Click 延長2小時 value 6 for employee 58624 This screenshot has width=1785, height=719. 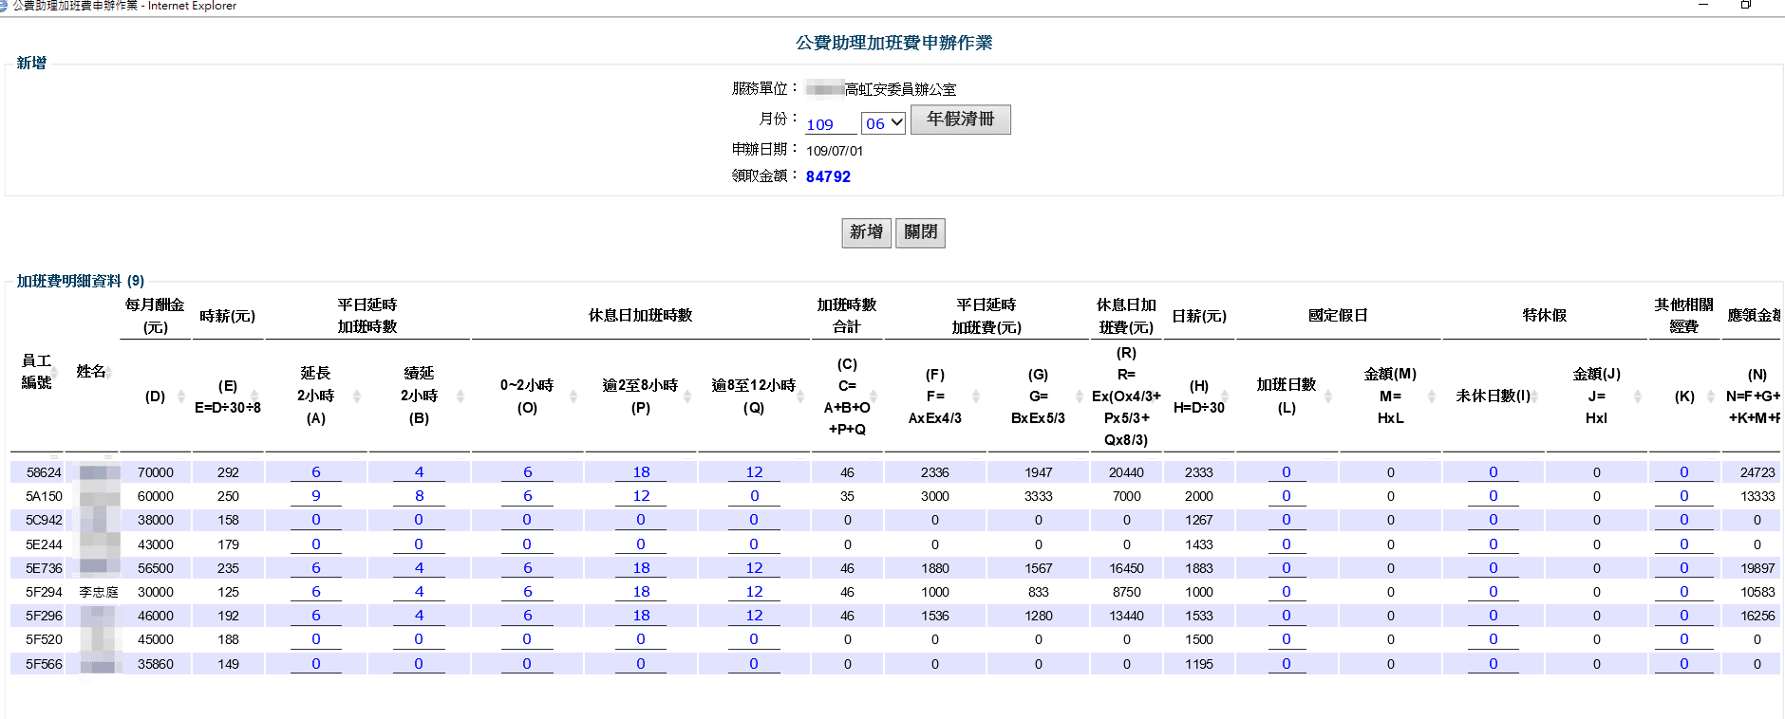click(x=316, y=472)
